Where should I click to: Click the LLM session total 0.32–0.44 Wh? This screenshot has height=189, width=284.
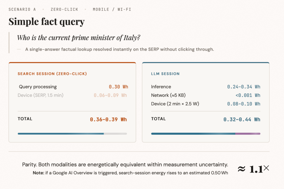pyautogui.click(x=242, y=120)
